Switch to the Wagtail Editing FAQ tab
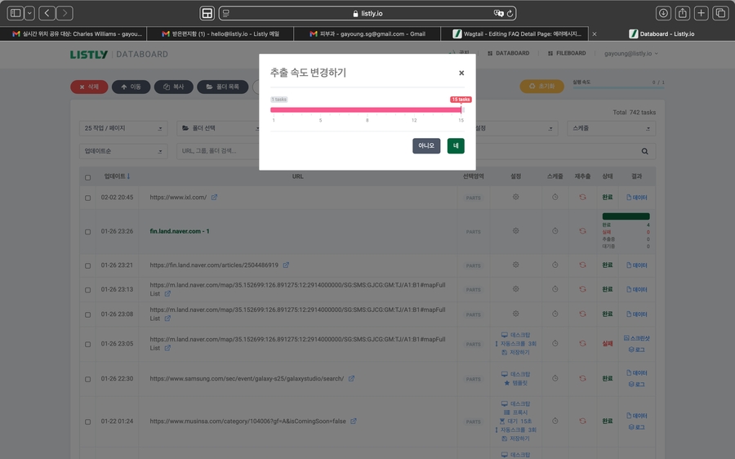Viewport: 735px width, 459px height. click(514, 33)
